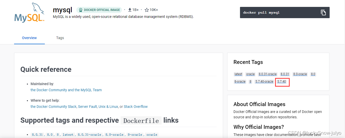This screenshot has width=345, height=138.
Task: Click the download count 1B+ icon
Action: (130, 10)
